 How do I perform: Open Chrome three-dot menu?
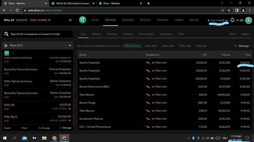[250, 10]
